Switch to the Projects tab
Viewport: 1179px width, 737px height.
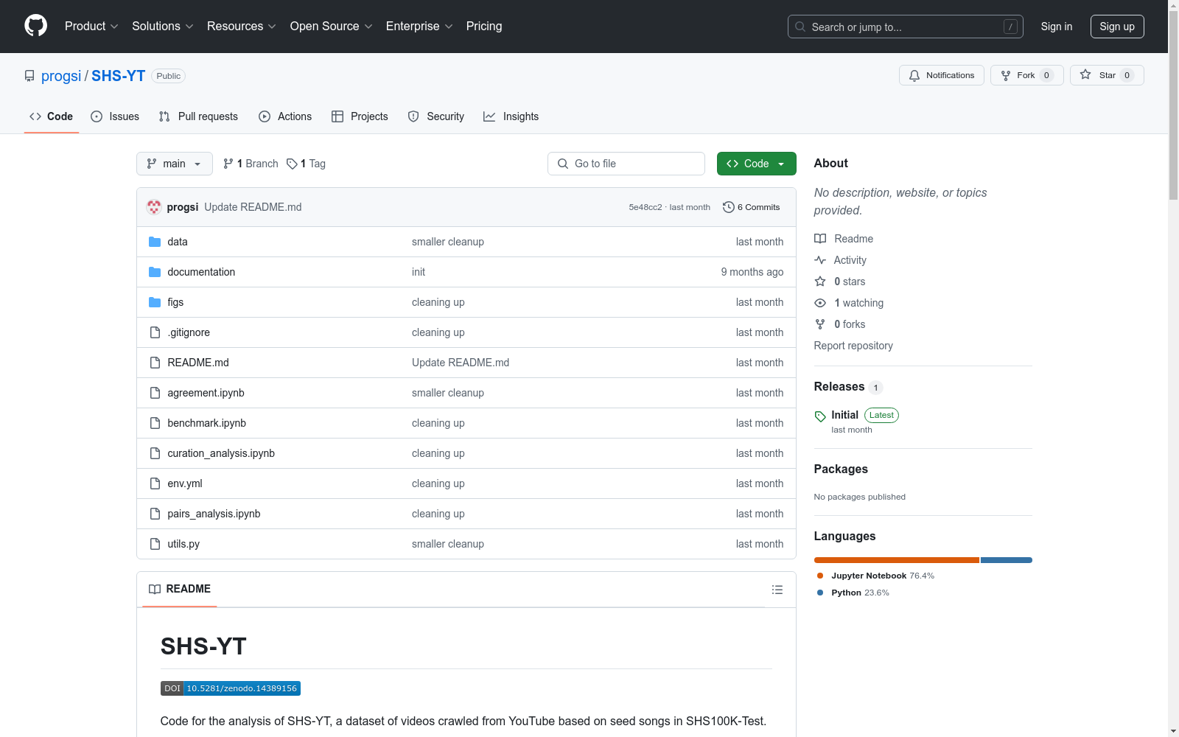click(x=360, y=116)
